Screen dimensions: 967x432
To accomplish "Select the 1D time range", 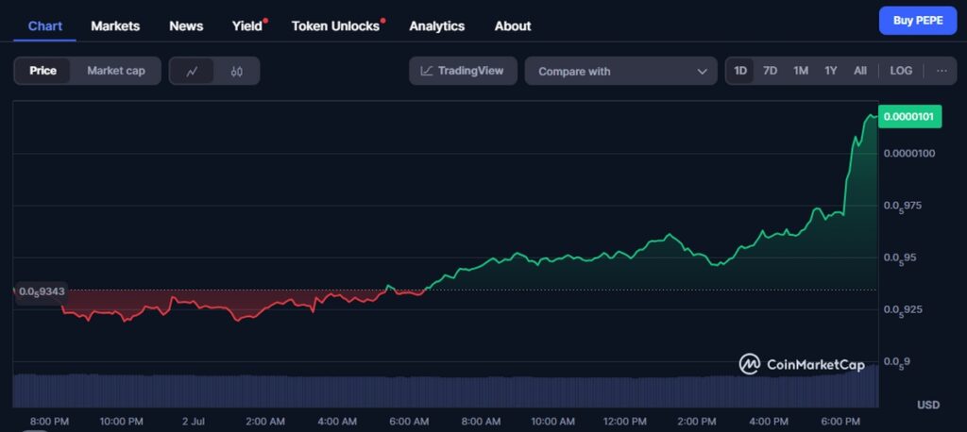I will [740, 71].
